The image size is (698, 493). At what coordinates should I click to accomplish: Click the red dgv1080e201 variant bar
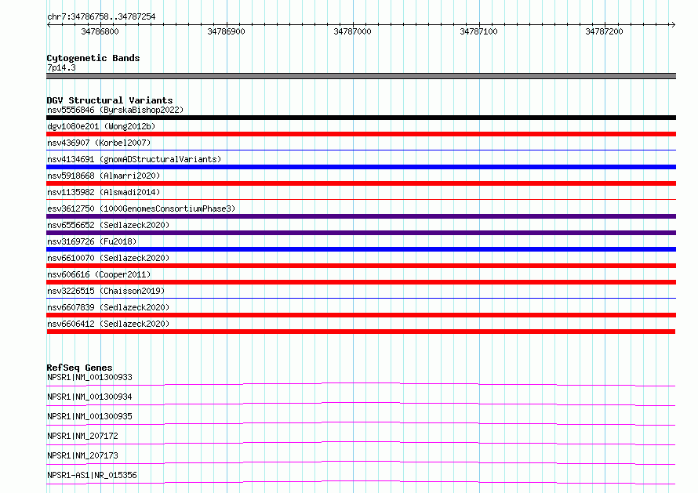pos(361,134)
